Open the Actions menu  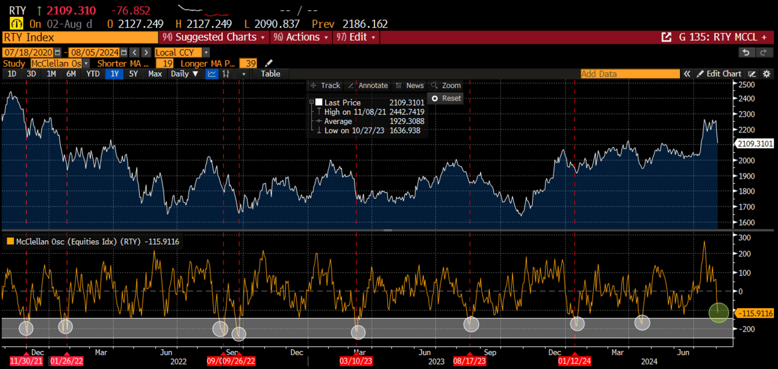coord(300,37)
